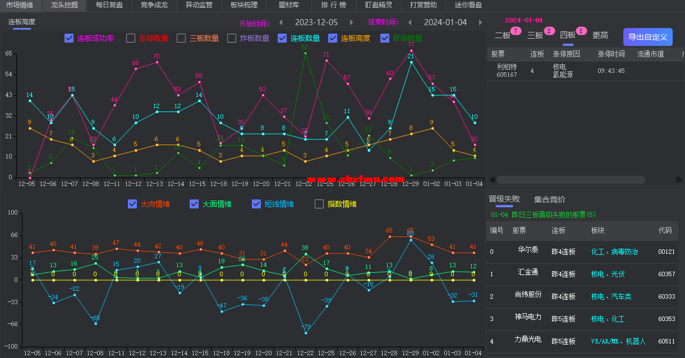Enable the 涨停数量 series checkbox
This screenshot has height=358, width=685.
(131, 38)
